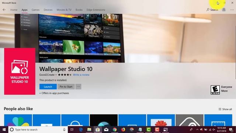Viewport: 236px width, 133px height.
Task: Open more options beside Pin to Start
Action: (79, 87)
